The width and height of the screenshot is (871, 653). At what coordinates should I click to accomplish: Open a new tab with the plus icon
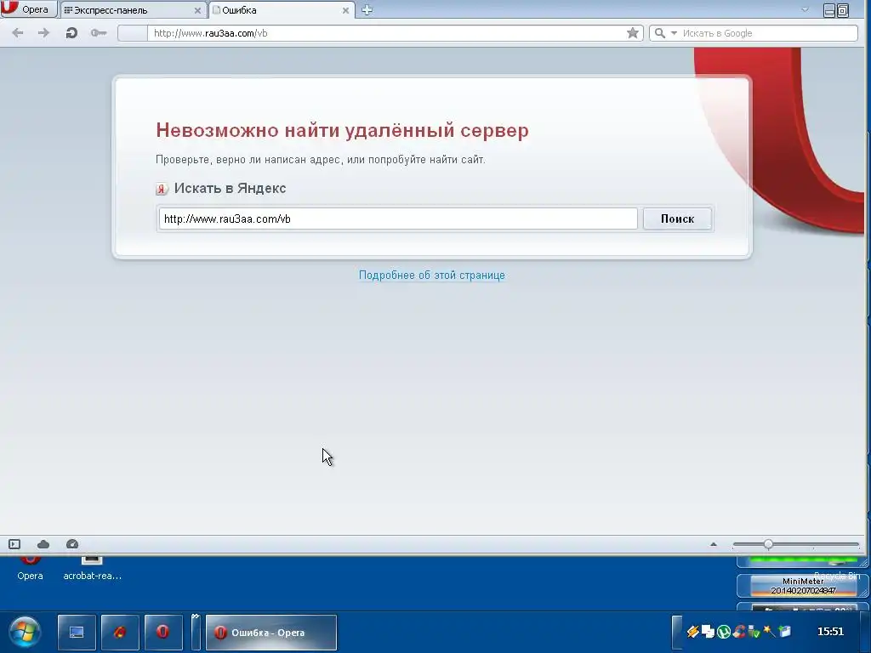(367, 10)
